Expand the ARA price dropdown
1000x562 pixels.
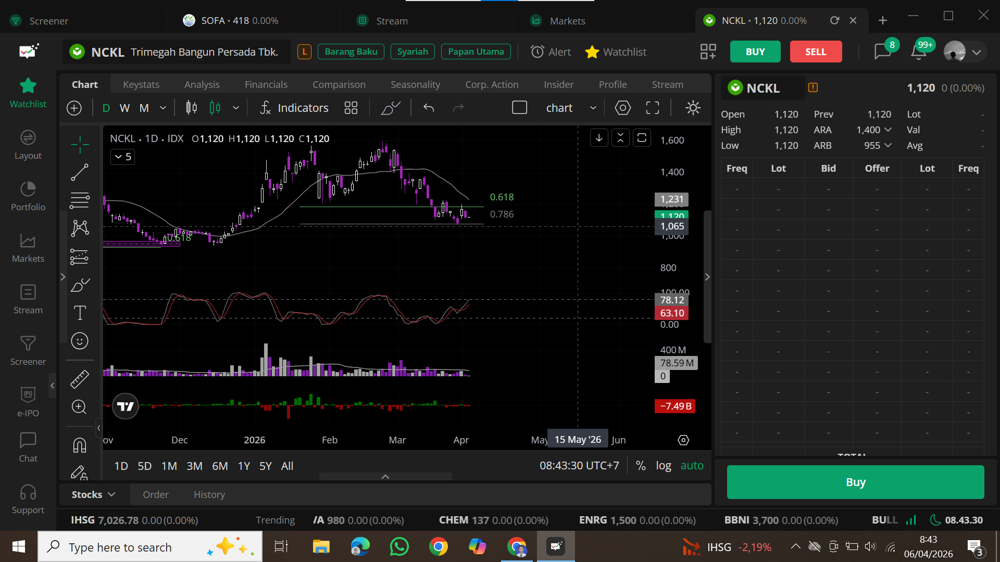pyautogui.click(x=888, y=130)
